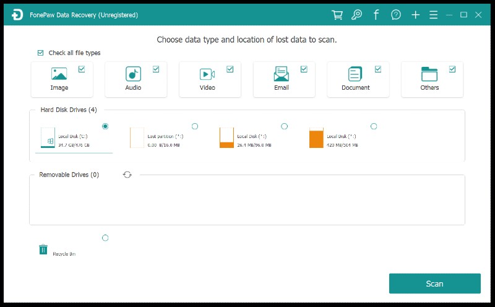Open the help question-mark chat icon

pyautogui.click(x=395, y=15)
